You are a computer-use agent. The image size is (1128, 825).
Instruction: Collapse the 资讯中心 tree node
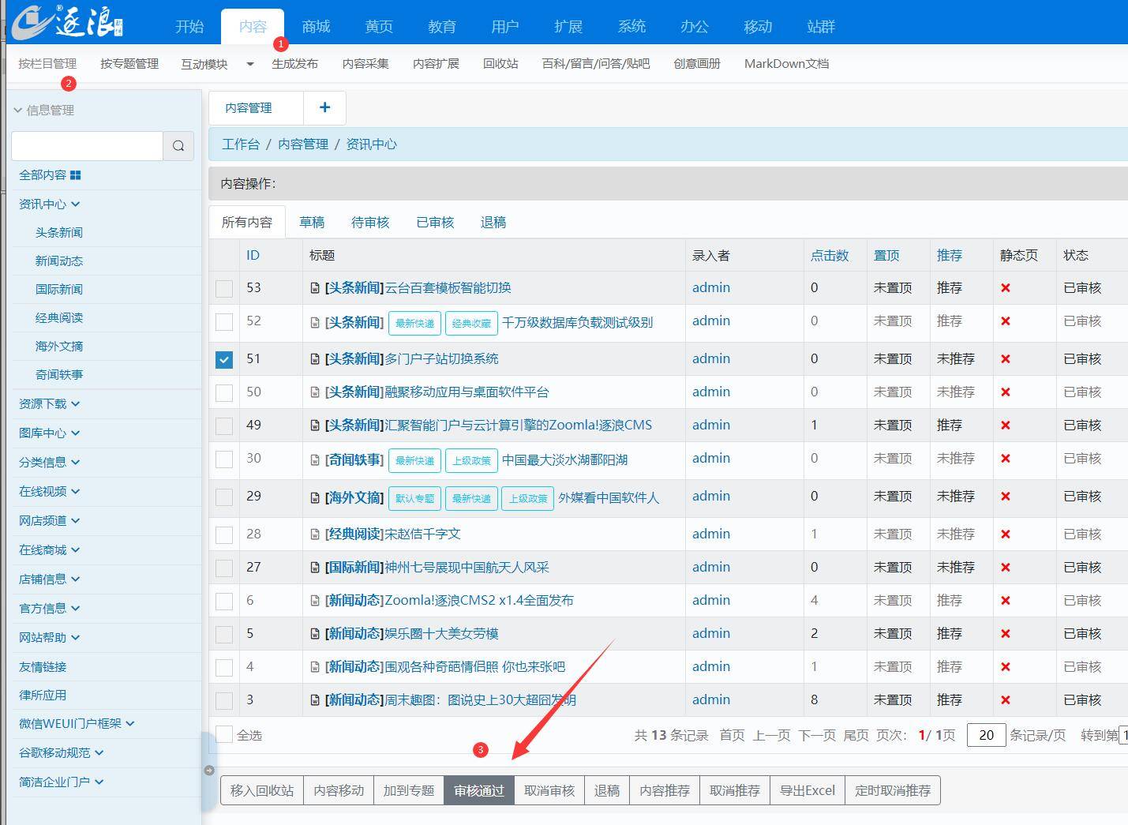(x=50, y=204)
